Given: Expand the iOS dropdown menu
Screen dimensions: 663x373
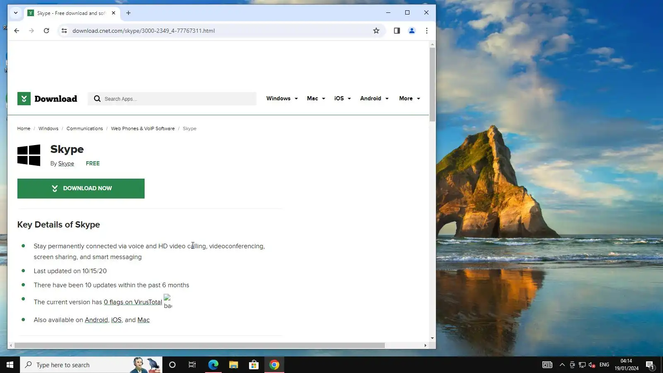Looking at the screenshot, I should point(343,98).
